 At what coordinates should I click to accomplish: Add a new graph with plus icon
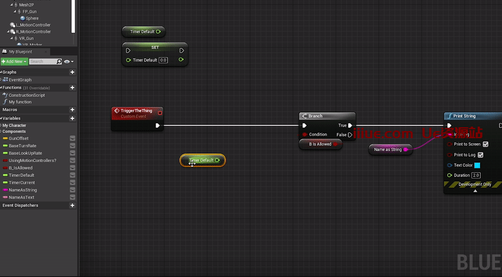click(x=72, y=72)
